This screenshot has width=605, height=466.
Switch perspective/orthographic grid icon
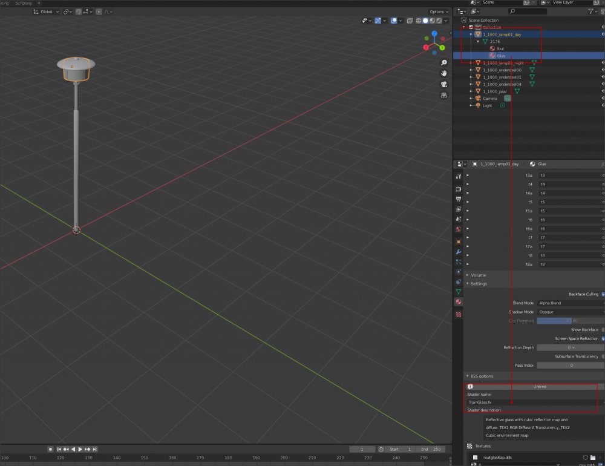pos(444,95)
